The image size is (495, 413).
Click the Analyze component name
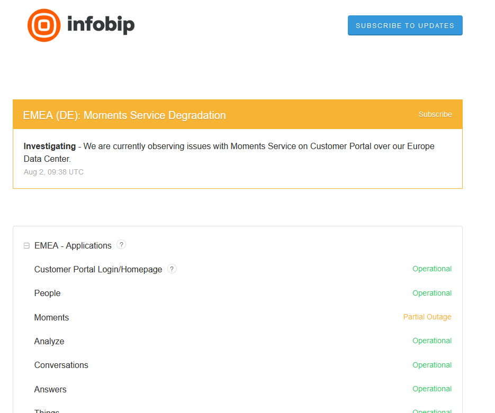49,341
